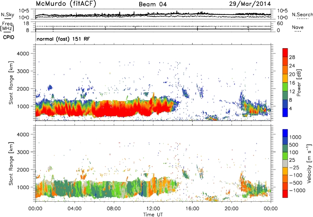Image resolution: width=313 pixels, height=217 pixels.
Task: Click the -1000 label on Velocity colorbar
Action: (x=297, y=190)
